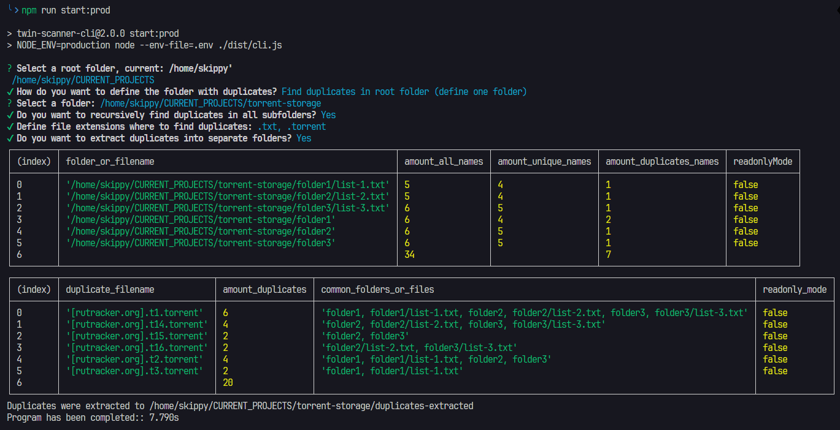This screenshot has width=840, height=430.
Task: Click the recursive subfolders 'Yes' answer
Action: point(328,115)
